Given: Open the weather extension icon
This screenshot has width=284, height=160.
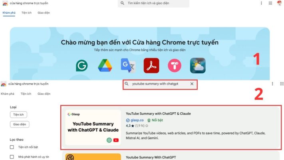Looking at the screenshot, I should [x=198, y=66].
